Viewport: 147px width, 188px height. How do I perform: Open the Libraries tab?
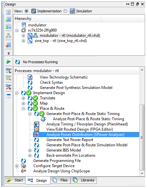(x=84, y=180)
